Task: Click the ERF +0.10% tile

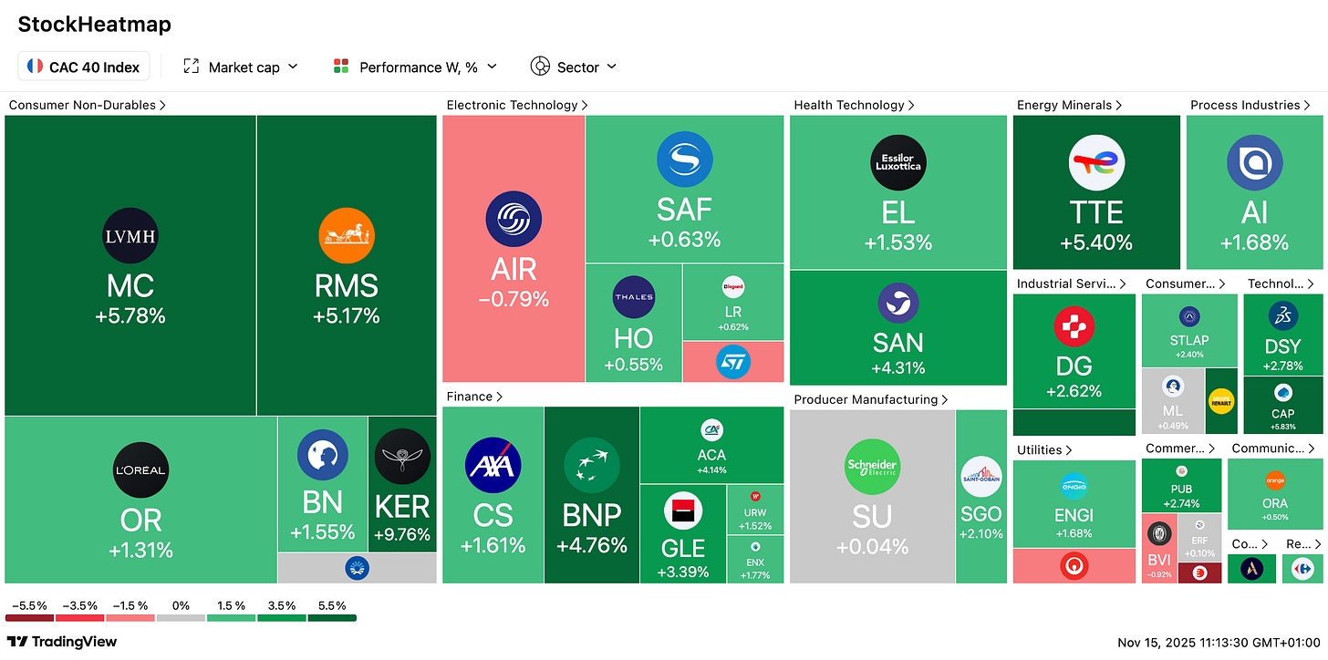Action: [1199, 538]
